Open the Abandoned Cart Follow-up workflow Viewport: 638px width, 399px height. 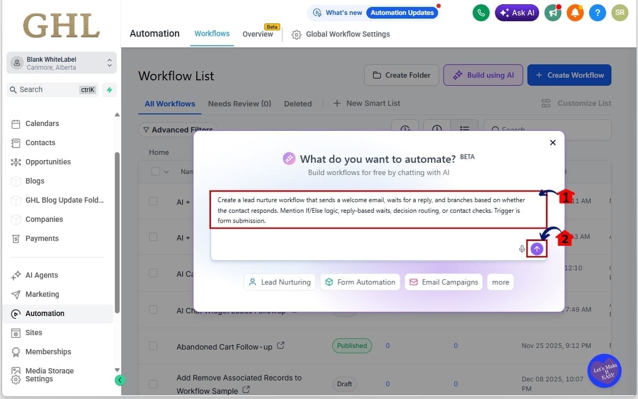click(224, 347)
